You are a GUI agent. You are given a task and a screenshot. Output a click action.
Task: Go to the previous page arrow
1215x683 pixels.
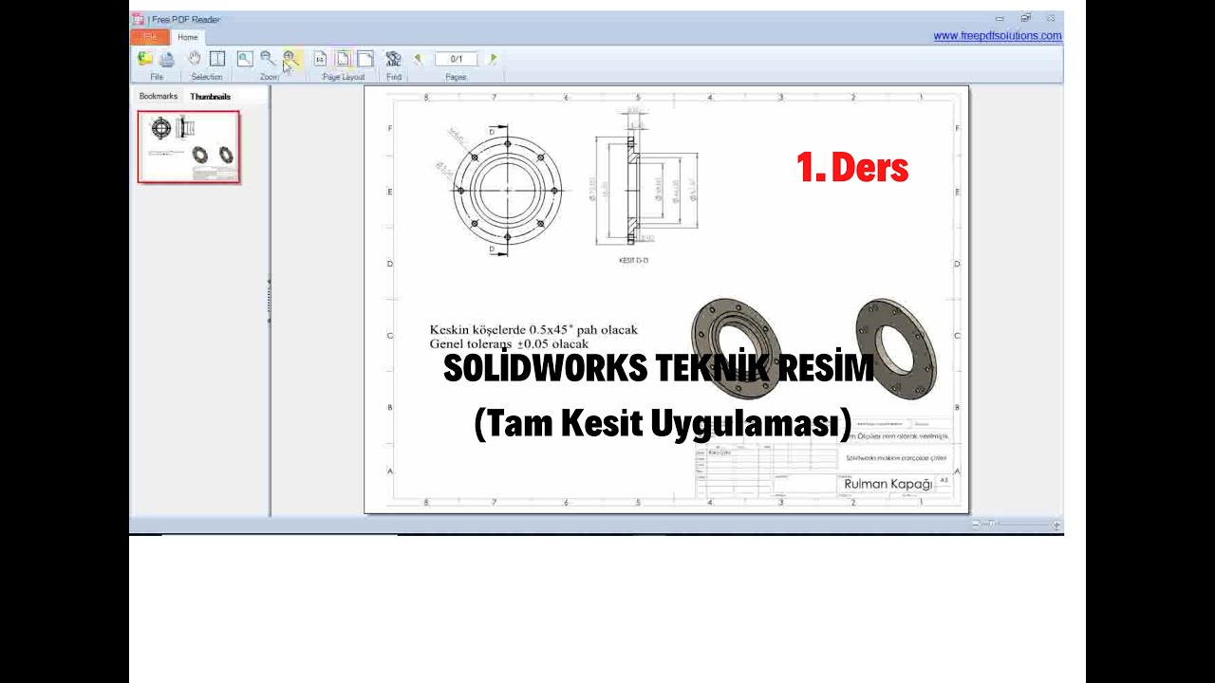pos(419,59)
